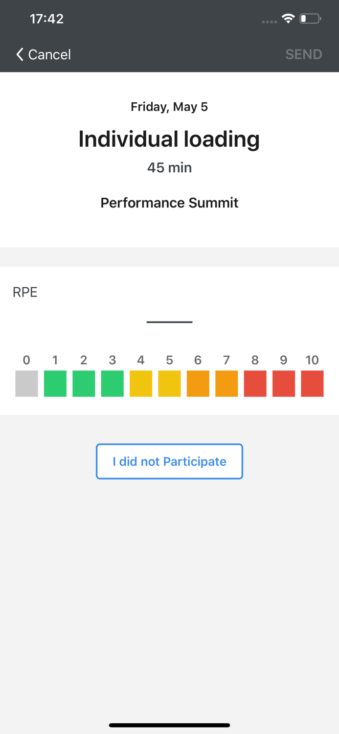This screenshot has width=339, height=734.
Task: Tap the Individual loading title
Action: pyautogui.click(x=169, y=139)
